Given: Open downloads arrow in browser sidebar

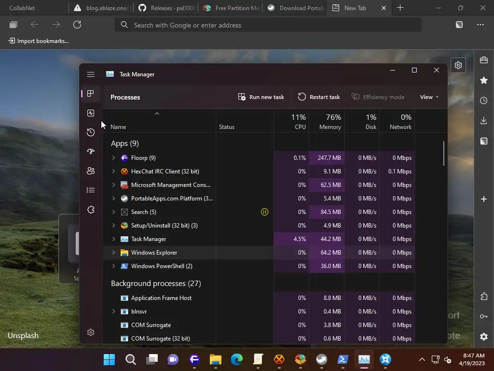Looking at the screenshot, I should coord(484,120).
